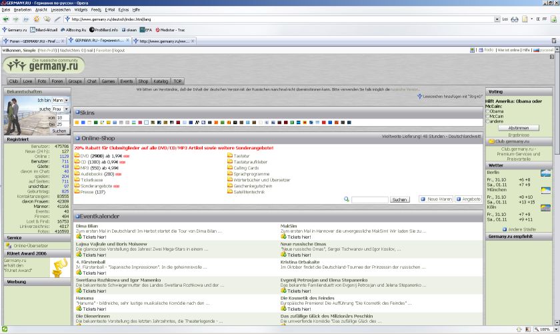Screen dimensions: 560x334
Task: Click the RUnet Award trophy image
Action: click(x=60, y=268)
